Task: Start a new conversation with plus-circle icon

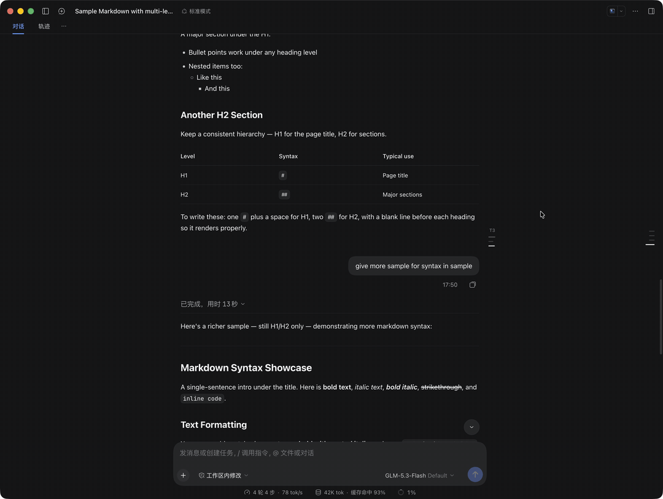Action: (61, 11)
